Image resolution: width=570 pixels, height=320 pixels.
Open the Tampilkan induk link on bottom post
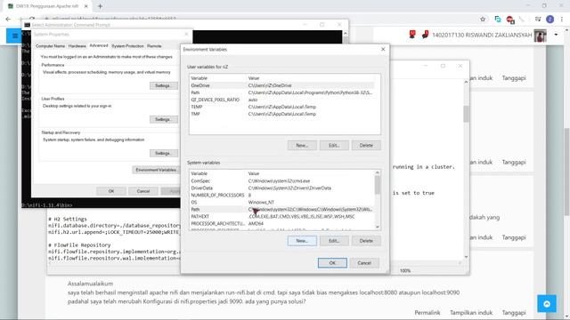471,312
